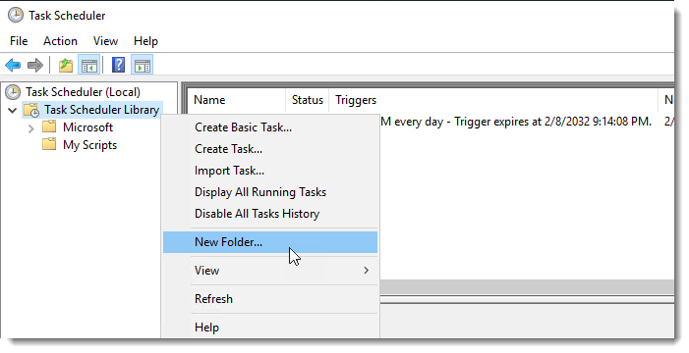This screenshot has width=689, height=353.
Task: Sort by the Status column header
Action: pos(308,100)
